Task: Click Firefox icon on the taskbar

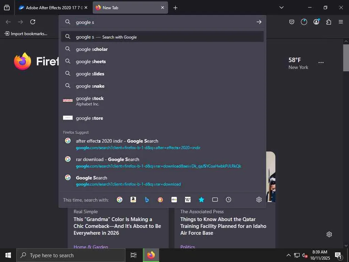Action: click(151, 255)
